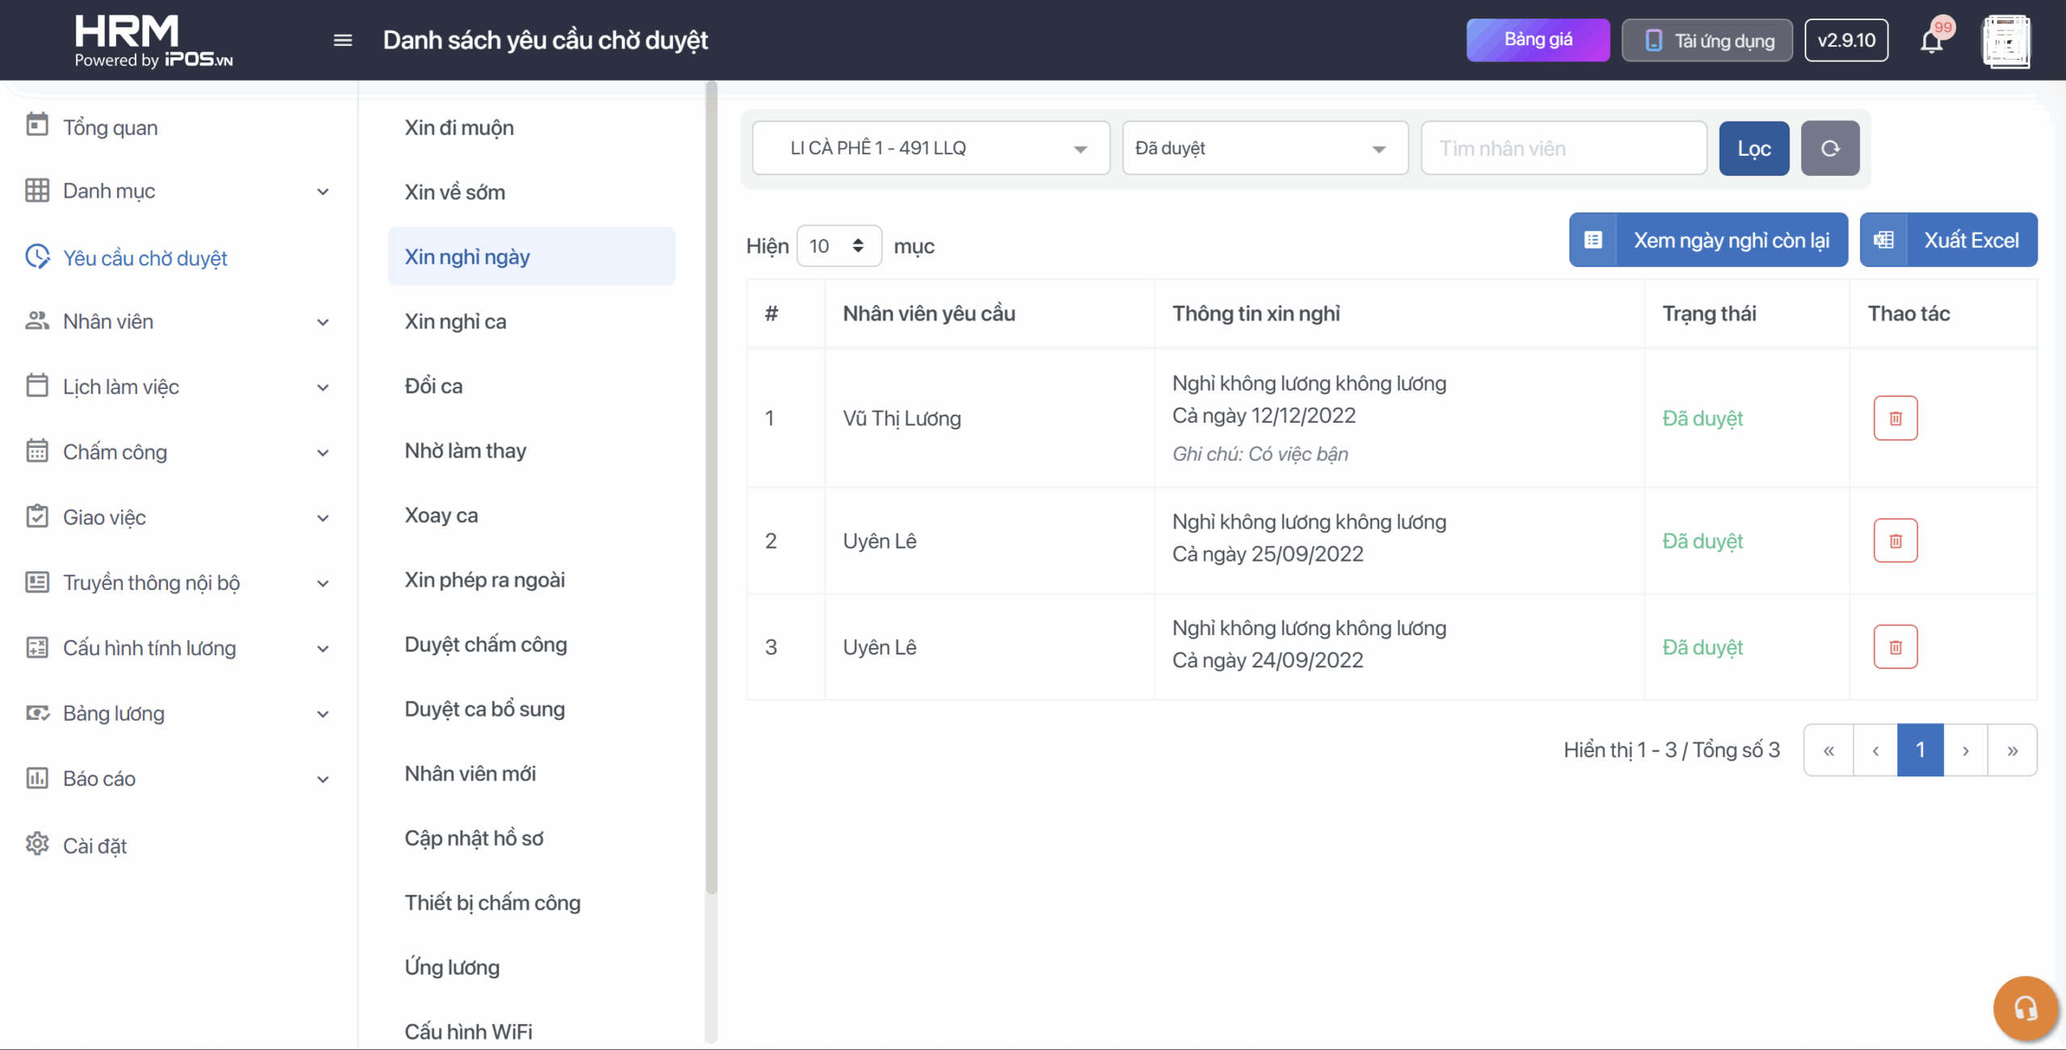Delete the 25/09/2022 leave request
Viewport: 2066px width, 1050px height.
1895,541
